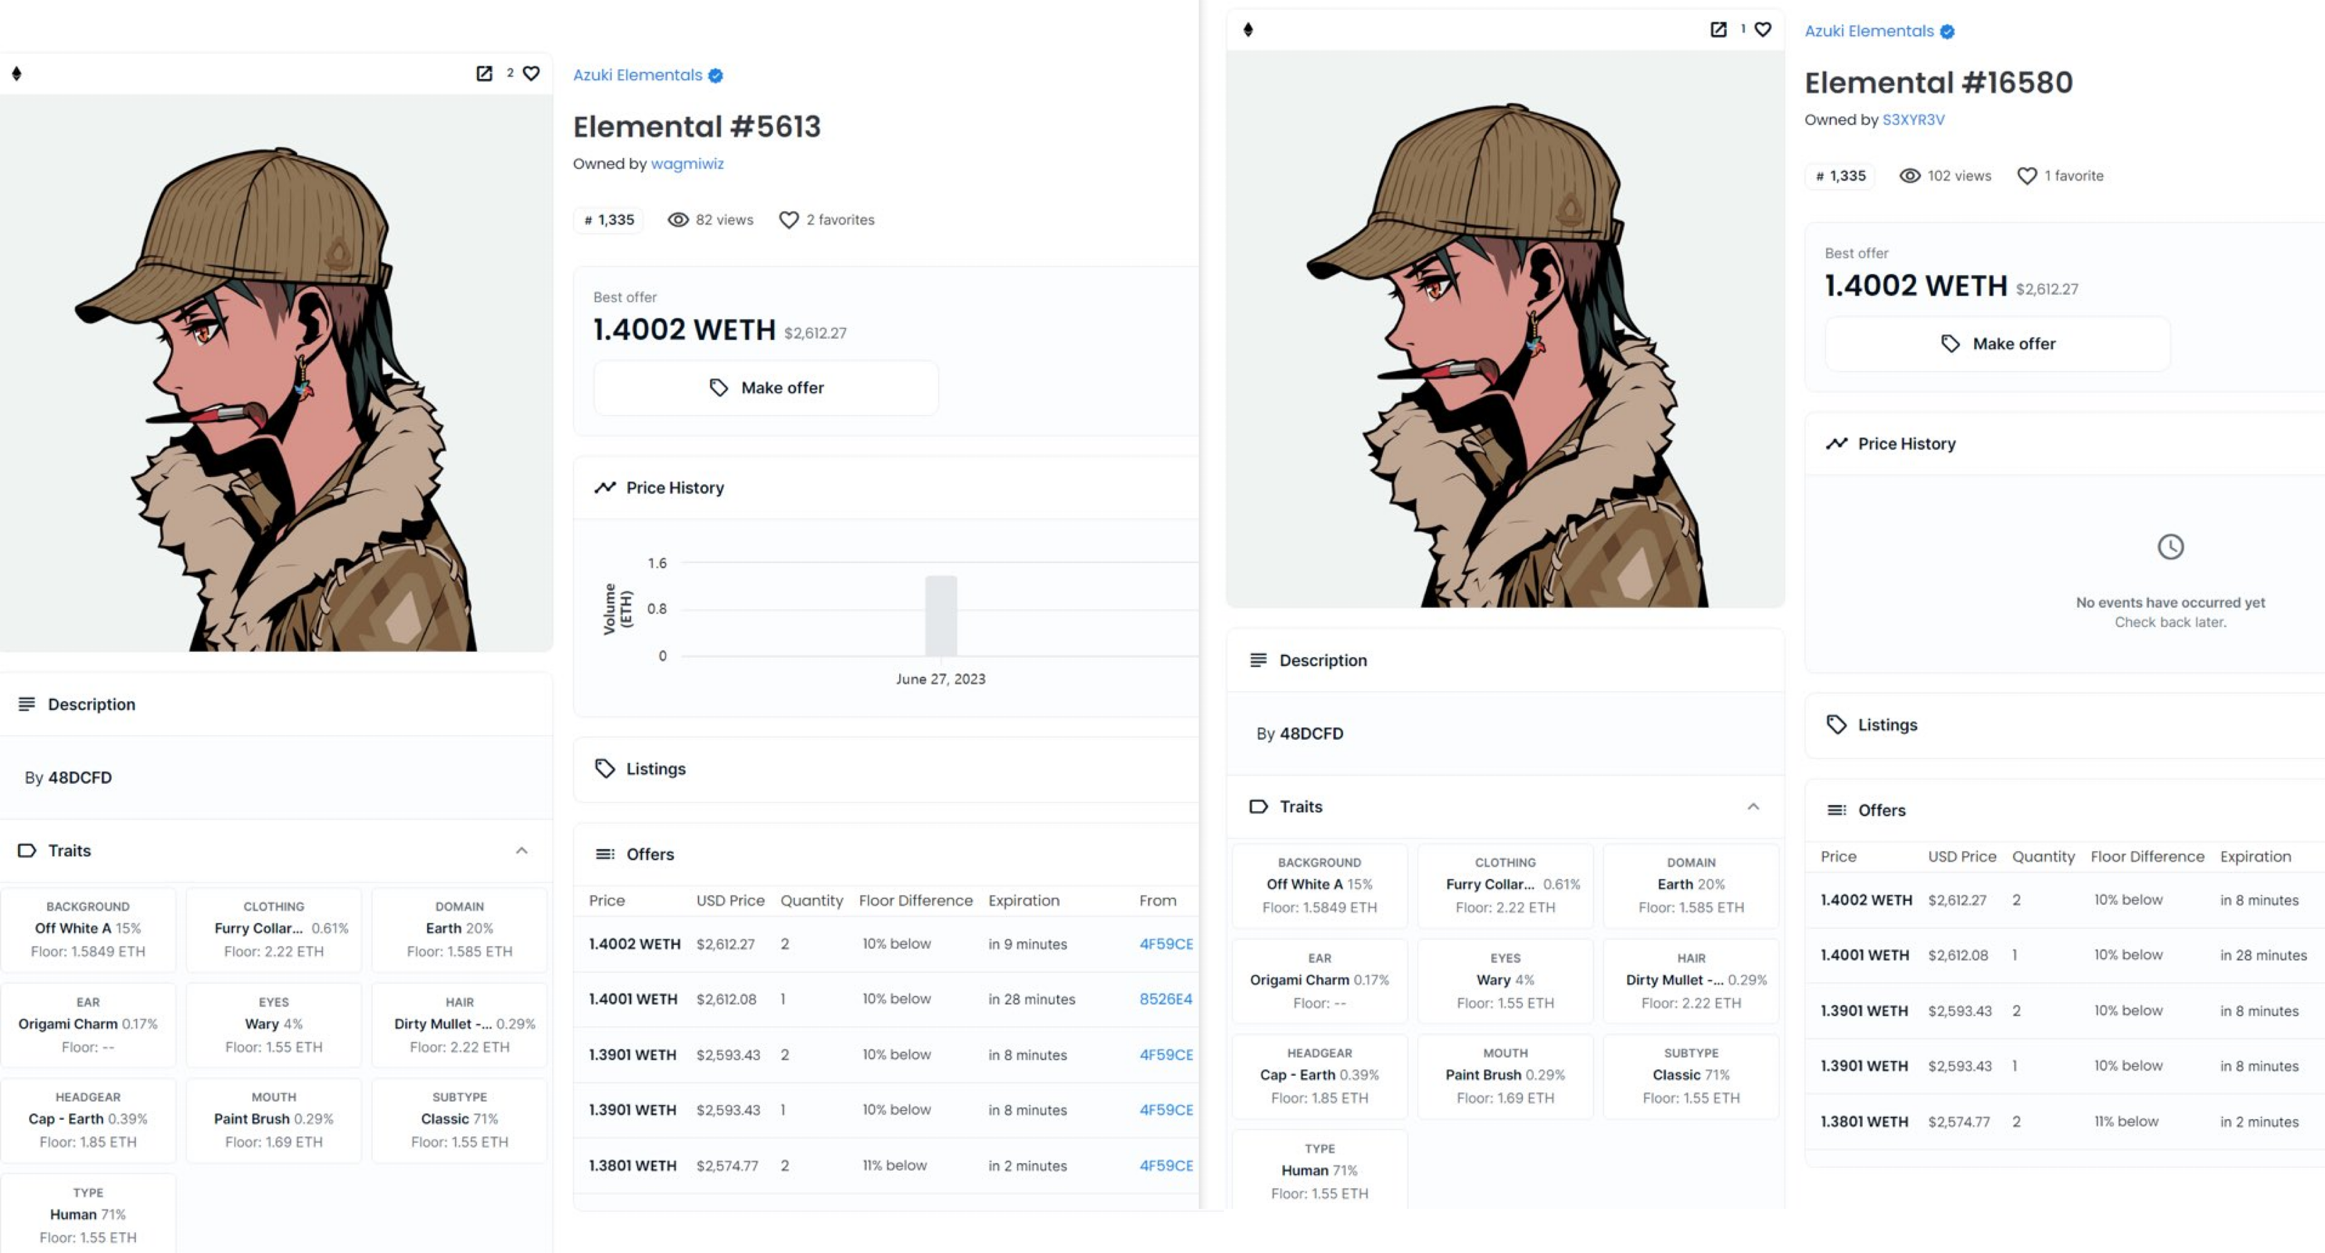This screenshot has height=1253, width=2325.
Task: Favorite Elemental #5613 with heart icon
Action: click(x=531, y=73)
